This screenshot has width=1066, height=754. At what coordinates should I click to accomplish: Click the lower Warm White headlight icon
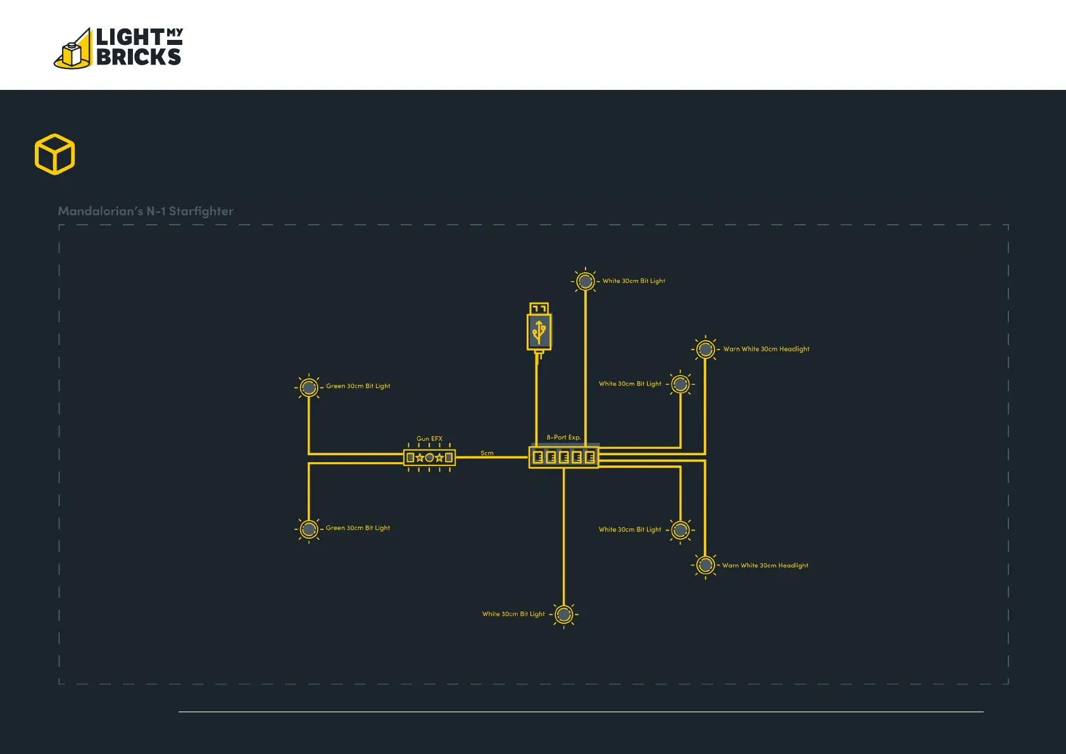705,565
